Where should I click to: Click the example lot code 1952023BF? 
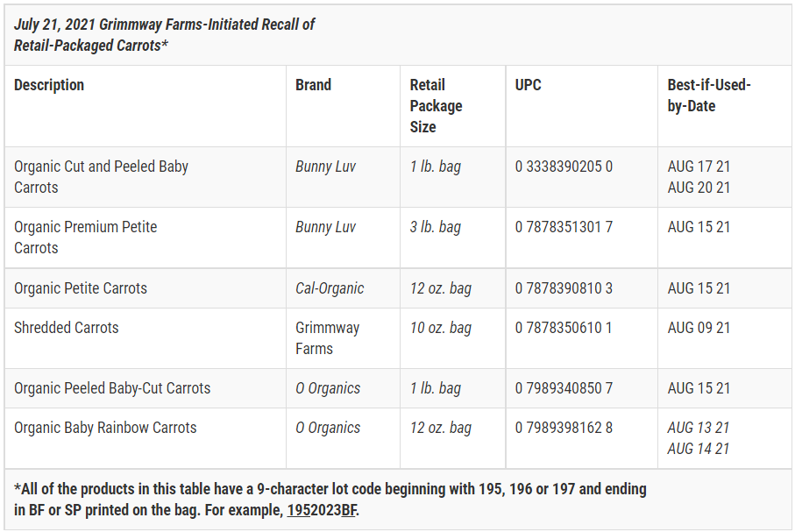[x=322, y=510]
